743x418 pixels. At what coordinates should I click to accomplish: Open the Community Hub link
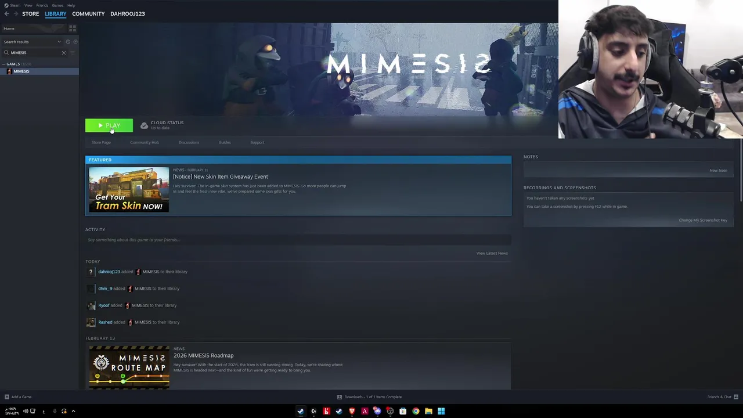tap(145, 142)
